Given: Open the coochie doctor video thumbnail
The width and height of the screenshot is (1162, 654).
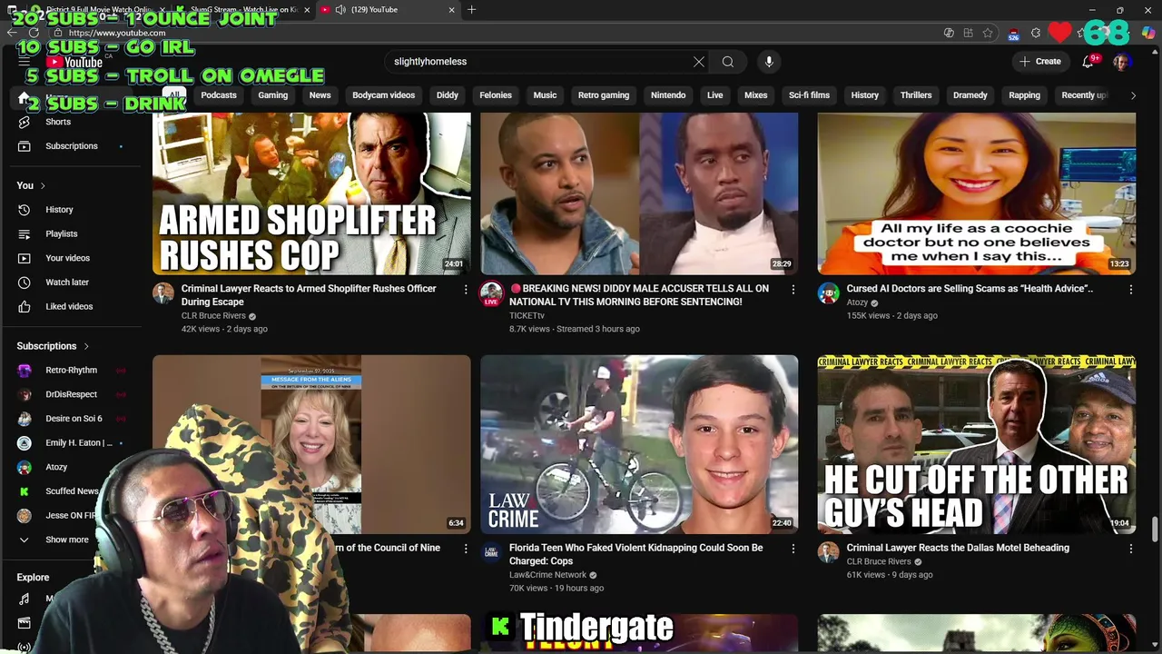Looking at the screenshot, I should coord(977,193).
